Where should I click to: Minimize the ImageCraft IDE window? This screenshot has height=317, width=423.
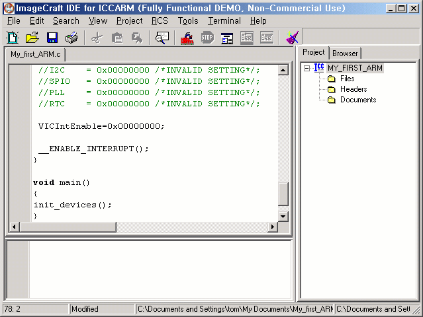click(391, 9)
